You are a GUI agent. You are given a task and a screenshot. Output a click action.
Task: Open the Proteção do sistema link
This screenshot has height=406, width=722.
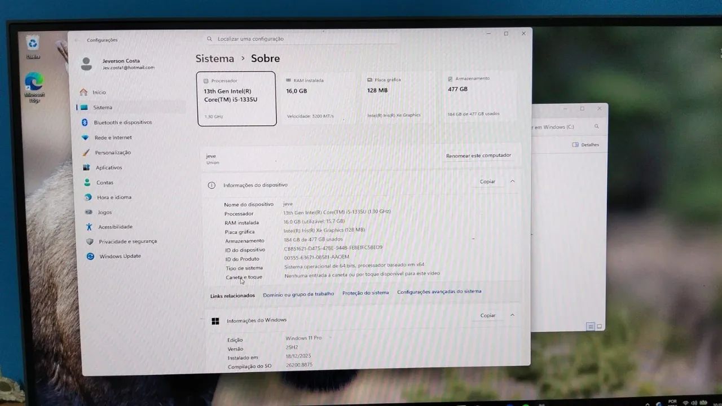[366, 293]
